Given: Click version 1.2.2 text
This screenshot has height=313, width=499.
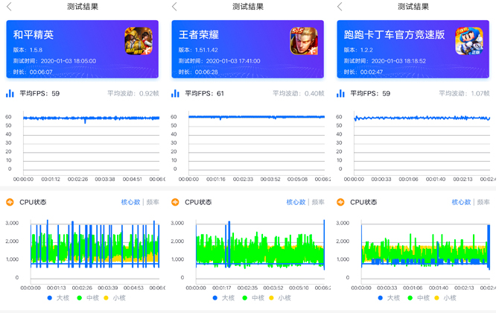Looking at the screenshot, I should 358,50.
